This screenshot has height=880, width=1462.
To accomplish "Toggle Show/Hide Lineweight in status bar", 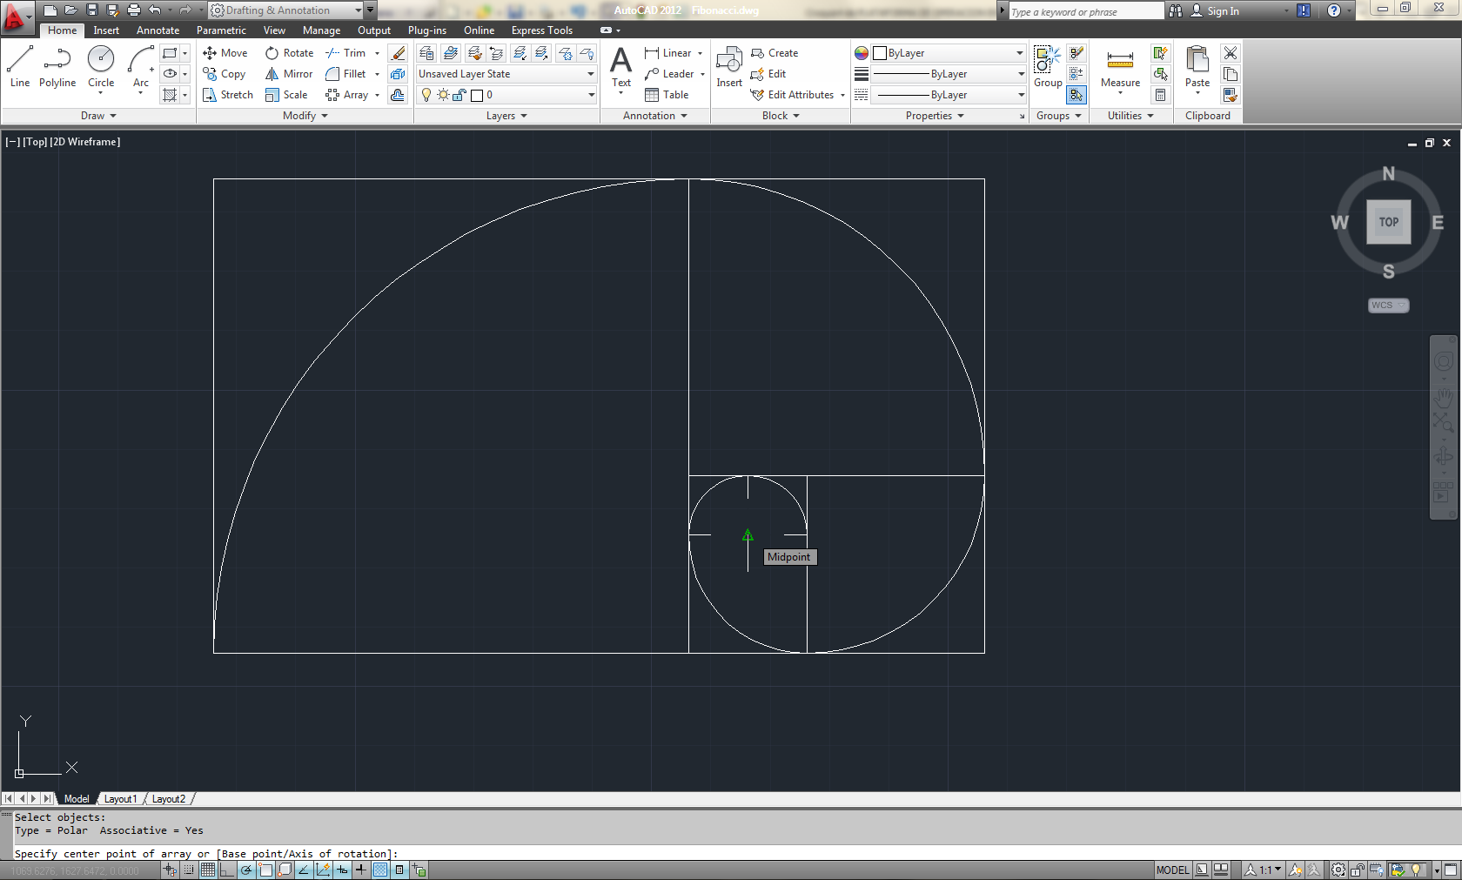I will (361, 870).
